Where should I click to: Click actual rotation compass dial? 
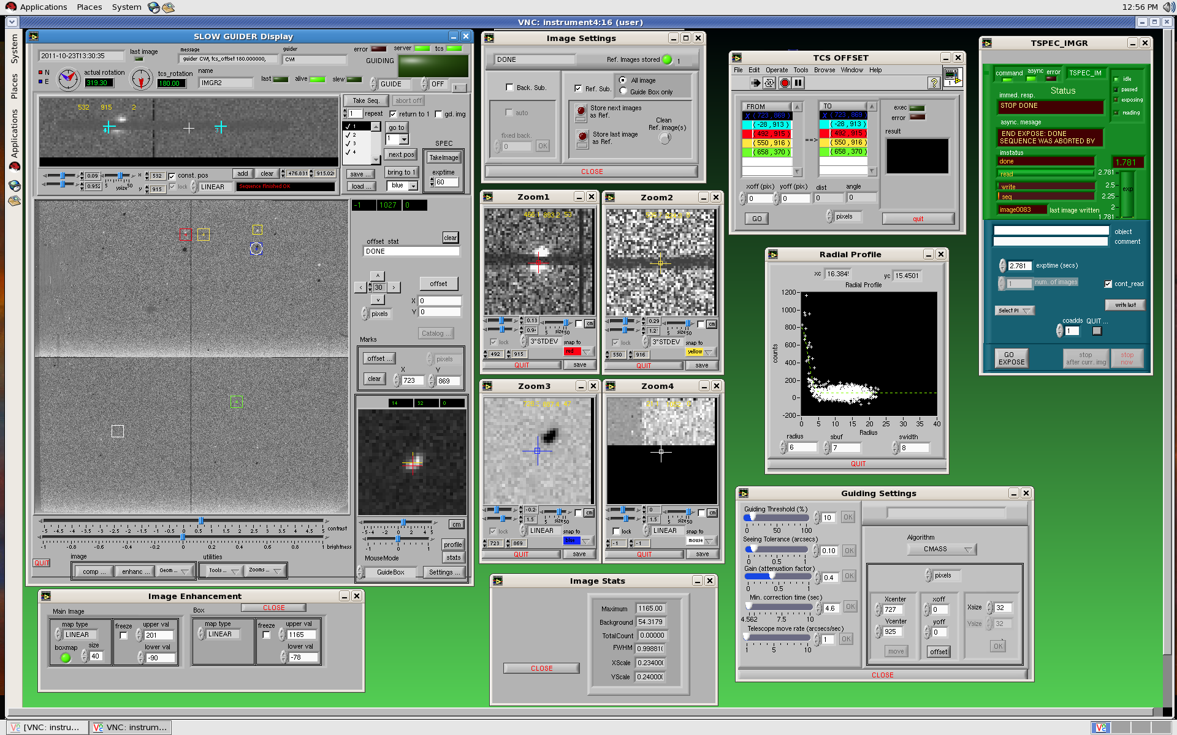(x=69, y=78)
